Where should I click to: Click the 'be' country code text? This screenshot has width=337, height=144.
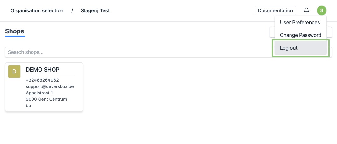coord(28,106)
